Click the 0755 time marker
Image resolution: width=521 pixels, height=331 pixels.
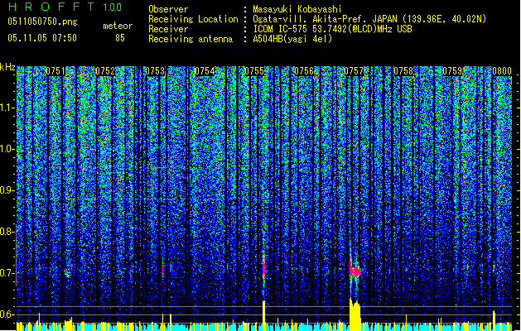(254, 71)
